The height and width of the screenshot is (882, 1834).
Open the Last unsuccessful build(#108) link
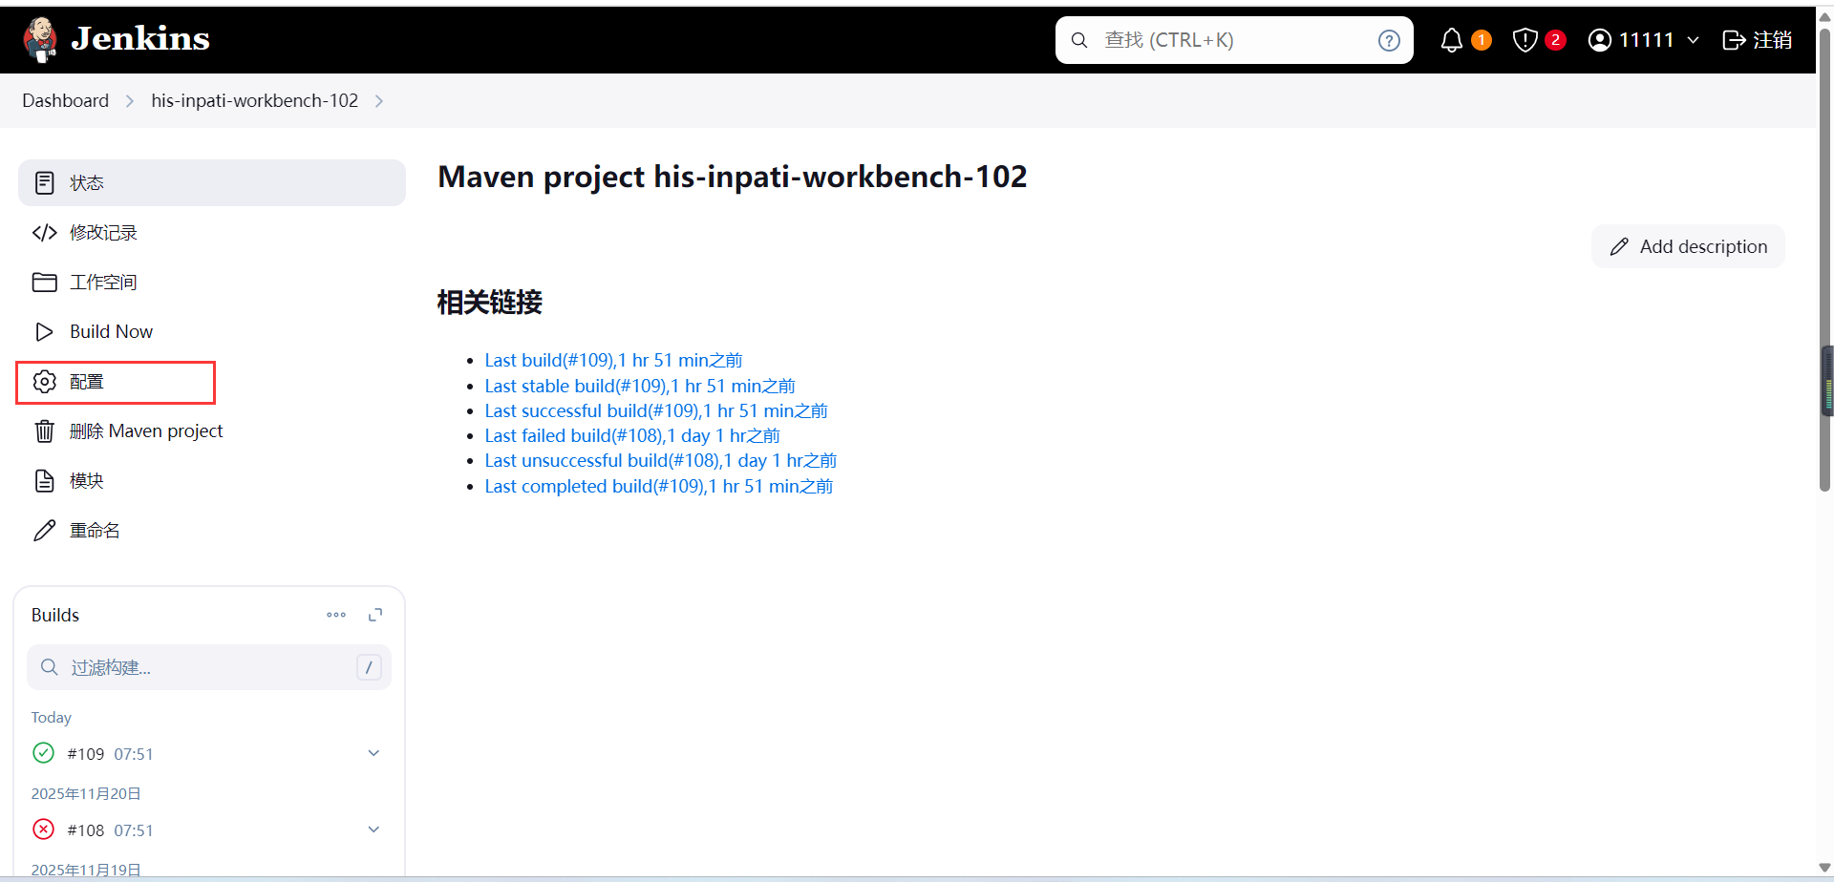661,460
